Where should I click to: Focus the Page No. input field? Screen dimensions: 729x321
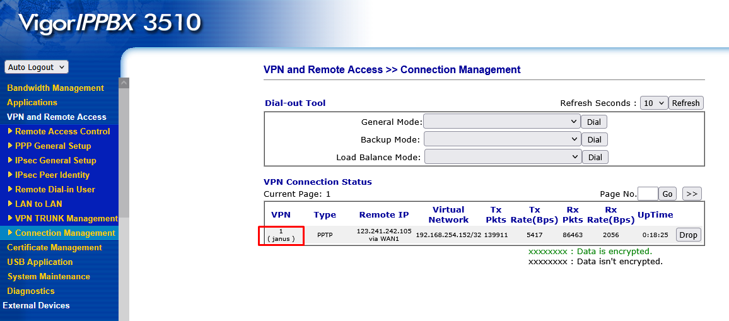[648, 194]
